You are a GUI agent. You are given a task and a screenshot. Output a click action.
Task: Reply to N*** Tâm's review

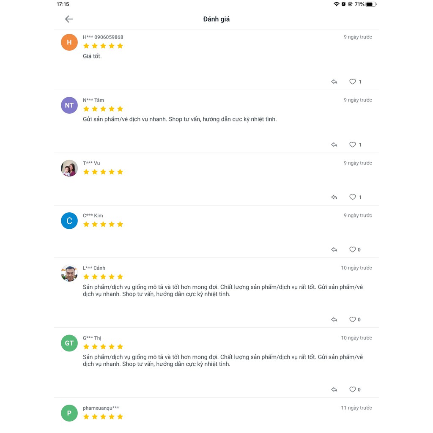click(334, 145)
